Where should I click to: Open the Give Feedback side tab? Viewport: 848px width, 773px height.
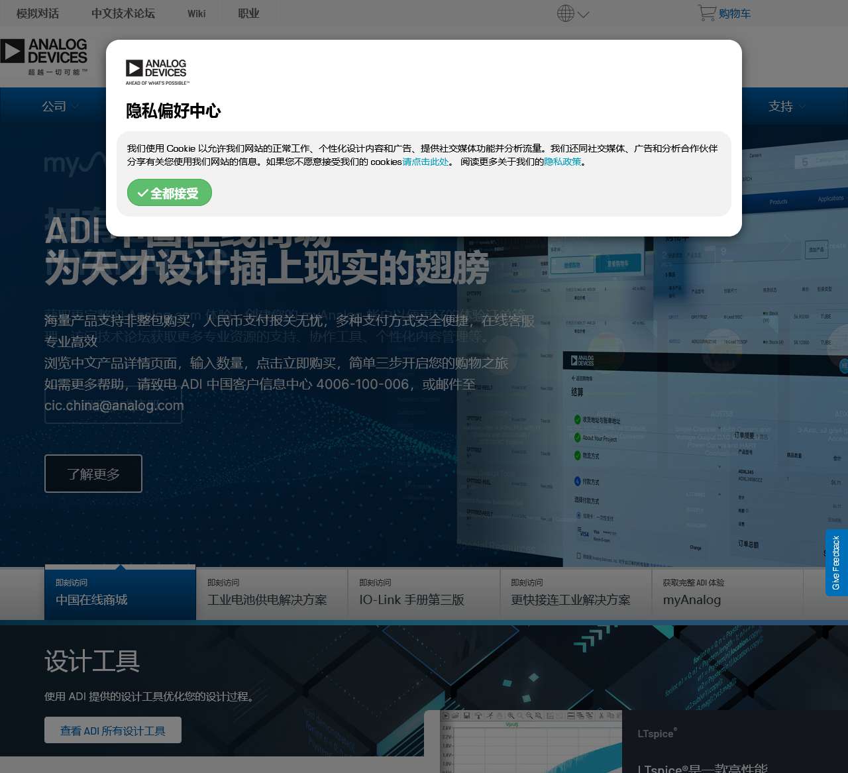(x=836, y=562)
